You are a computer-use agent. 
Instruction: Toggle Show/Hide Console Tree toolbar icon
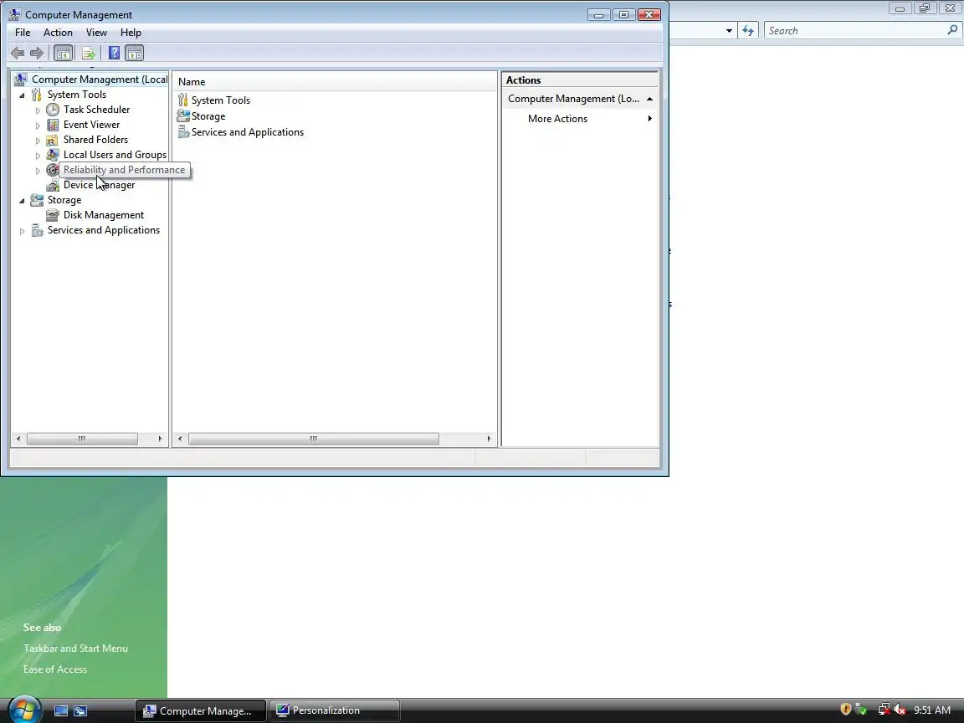pos(64,53)
